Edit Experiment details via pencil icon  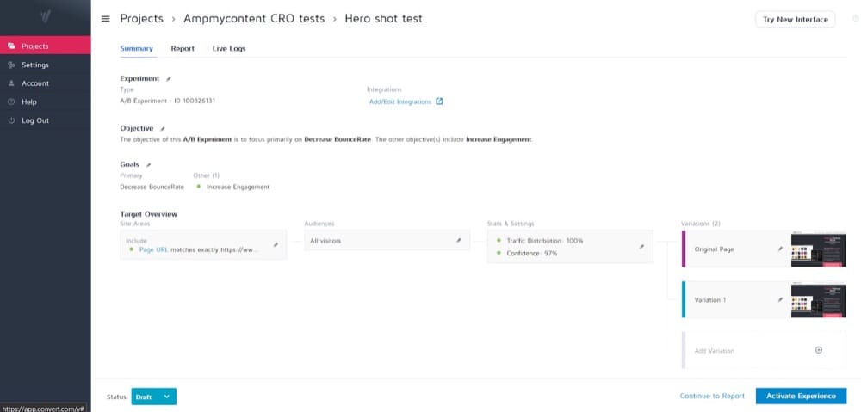pyautogui.click(x=169, y=79)
